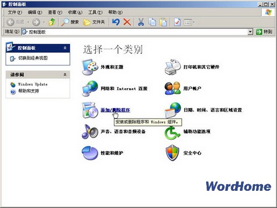Image resolution: width=277 pixels, height=208 pixels.
Task: Open the Forward button history dropdown arrow
Action: click(x=44, y=22)
